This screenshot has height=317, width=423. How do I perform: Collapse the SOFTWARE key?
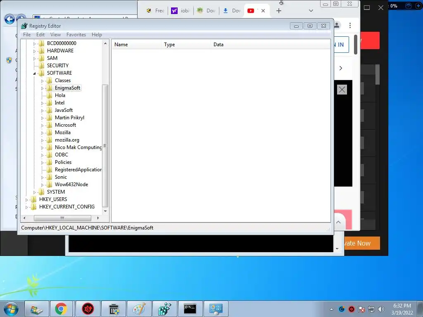coord(34,73)
